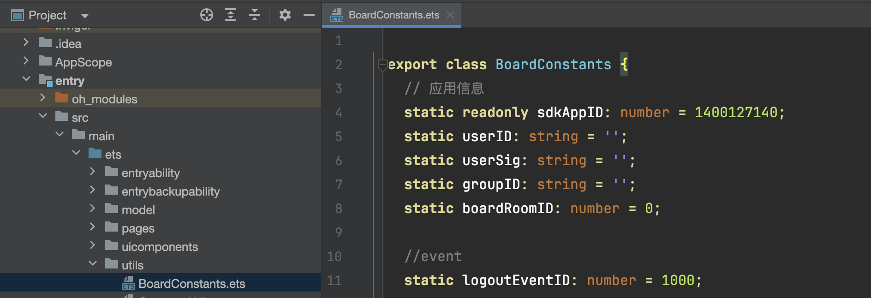This screenshot has width=871, height=298.
Task: Click the ETS file icon in editor tab
Action: (337, 16)
